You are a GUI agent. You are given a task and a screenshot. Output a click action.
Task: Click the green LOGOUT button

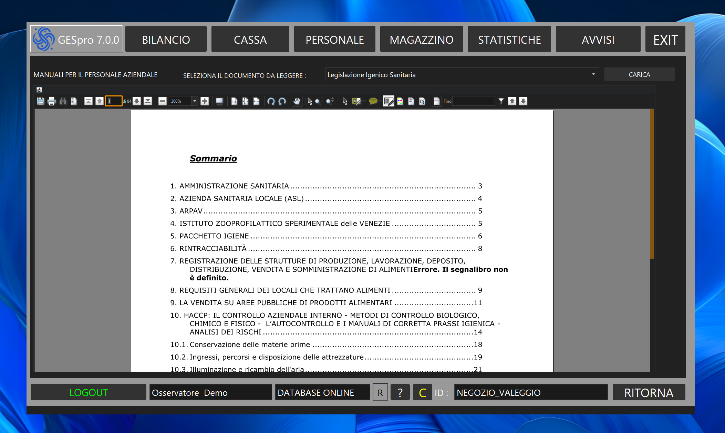coord(89,393)
